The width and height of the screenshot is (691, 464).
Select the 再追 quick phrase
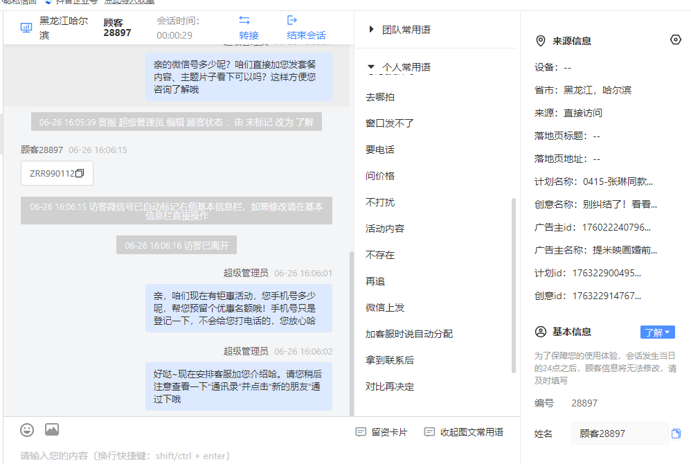(x=375, y=282)
